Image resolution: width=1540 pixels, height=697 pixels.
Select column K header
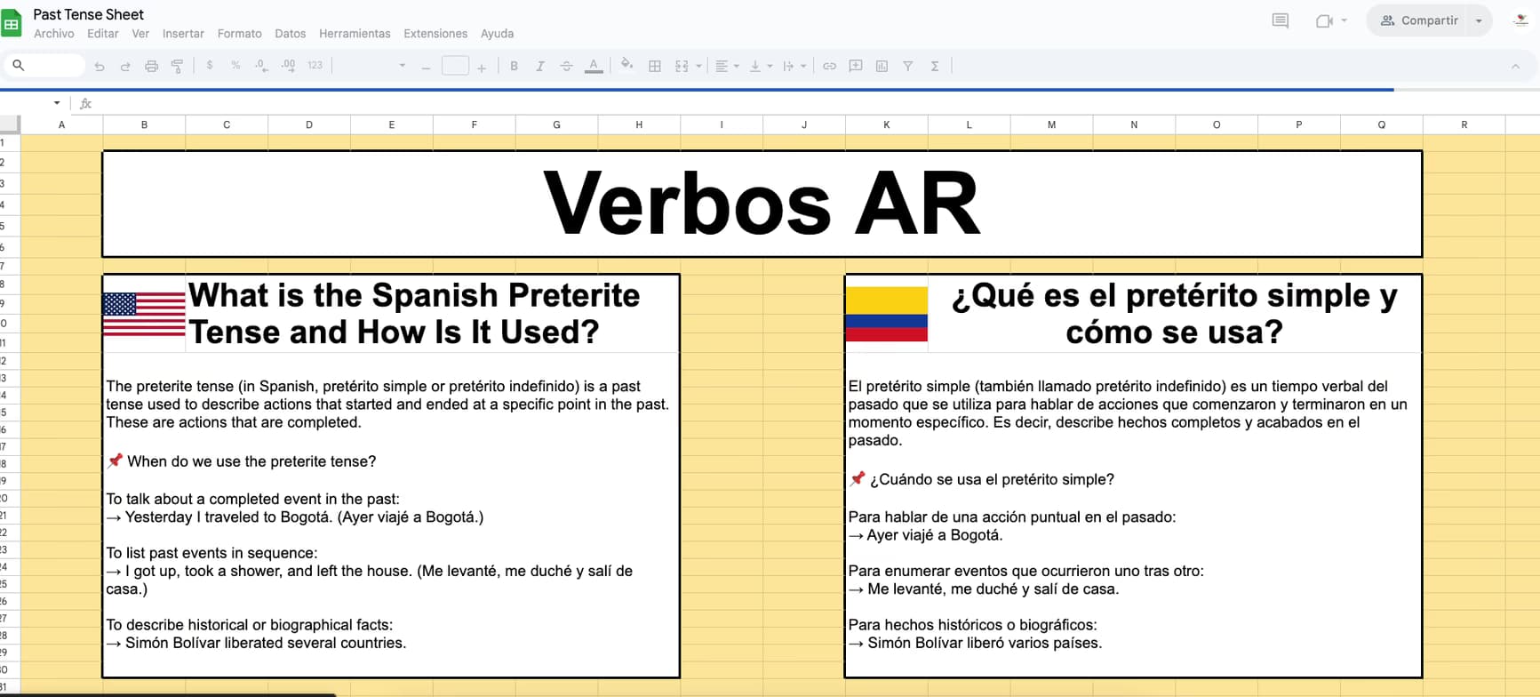[x=886, y=124]
